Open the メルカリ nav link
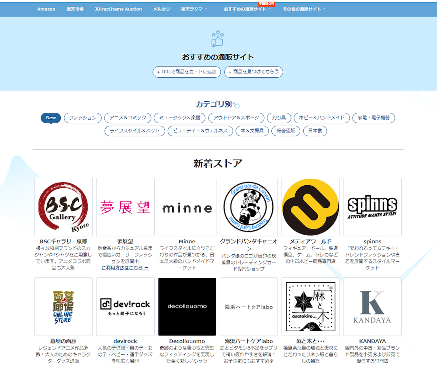The image size is (437, 367). 161,9
